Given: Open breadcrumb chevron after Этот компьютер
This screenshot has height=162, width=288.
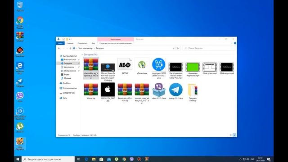Looking at the screenshot, I should (94, 48).
